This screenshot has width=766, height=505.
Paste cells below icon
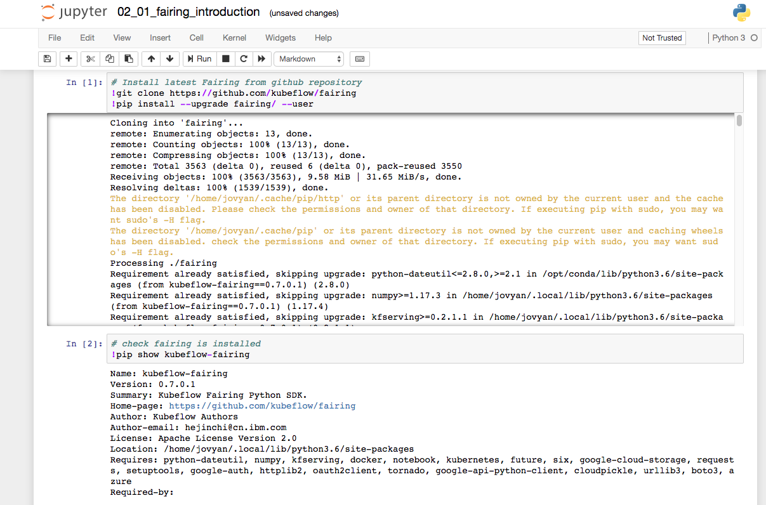pos(128,59)
